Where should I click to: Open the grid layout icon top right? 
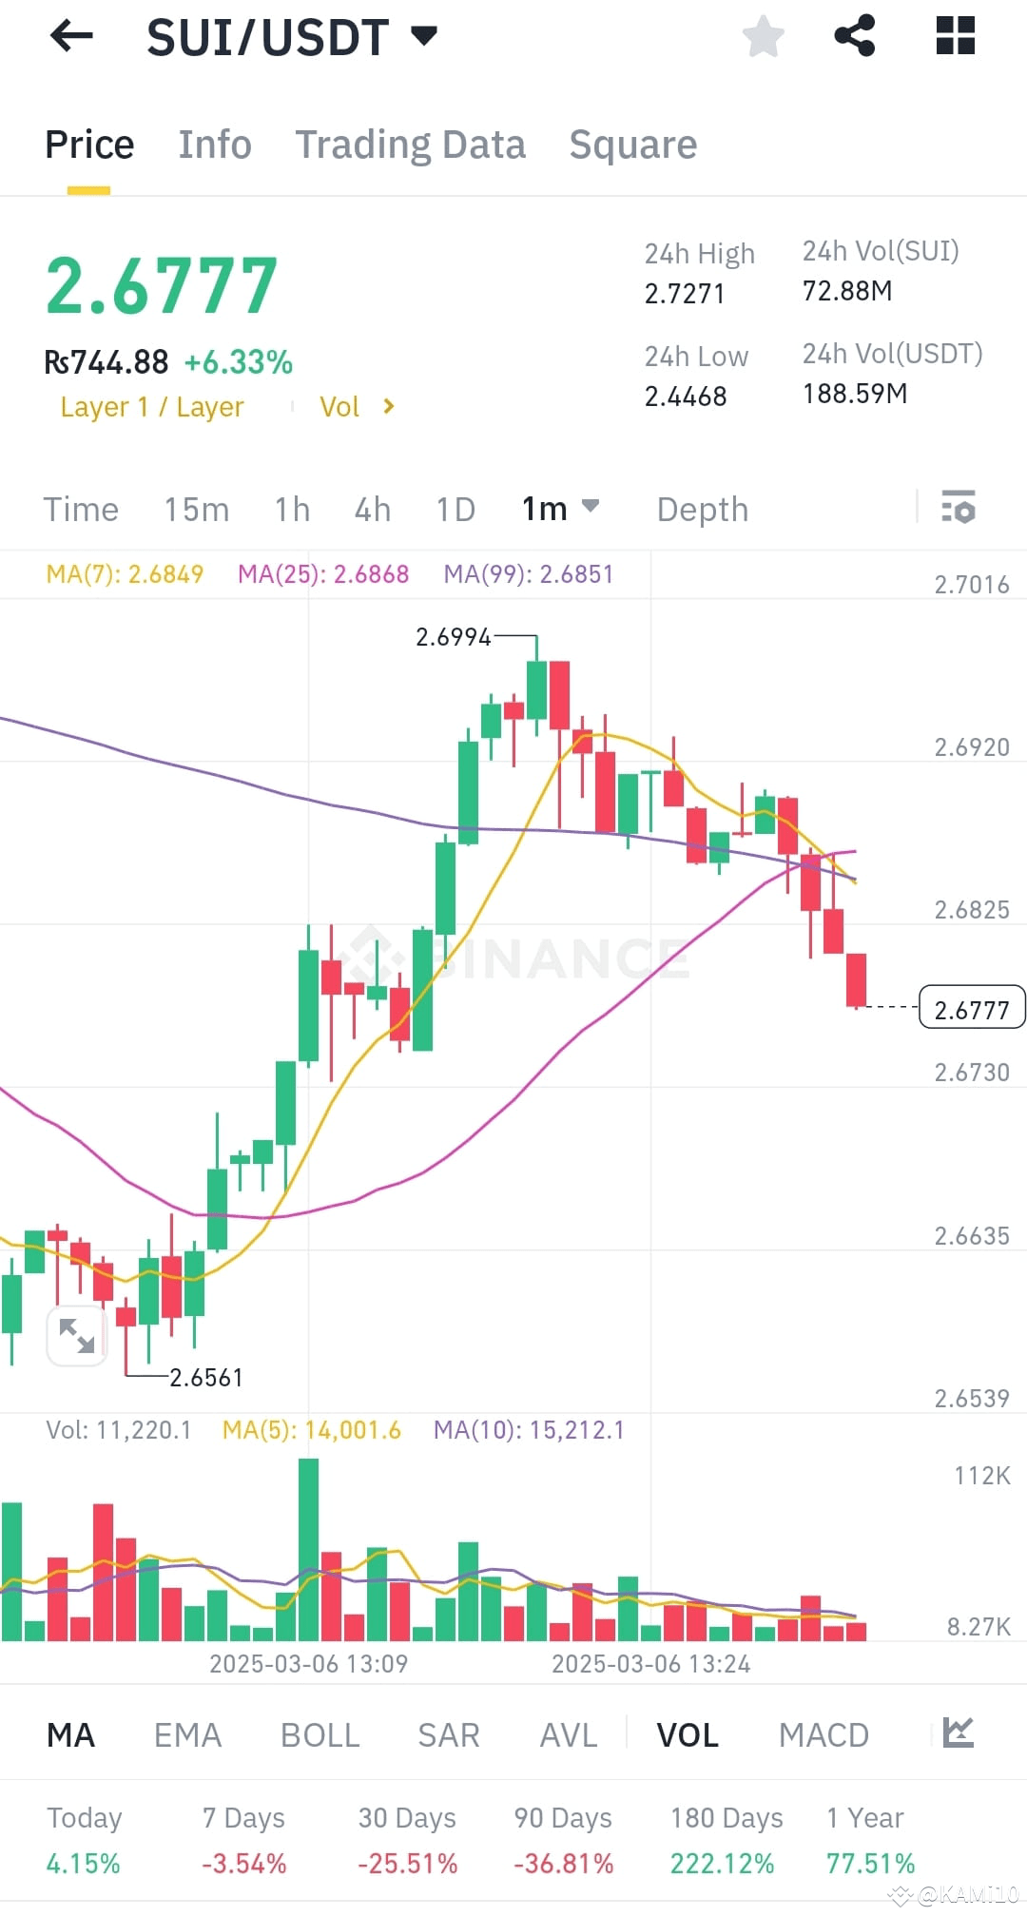954,36
